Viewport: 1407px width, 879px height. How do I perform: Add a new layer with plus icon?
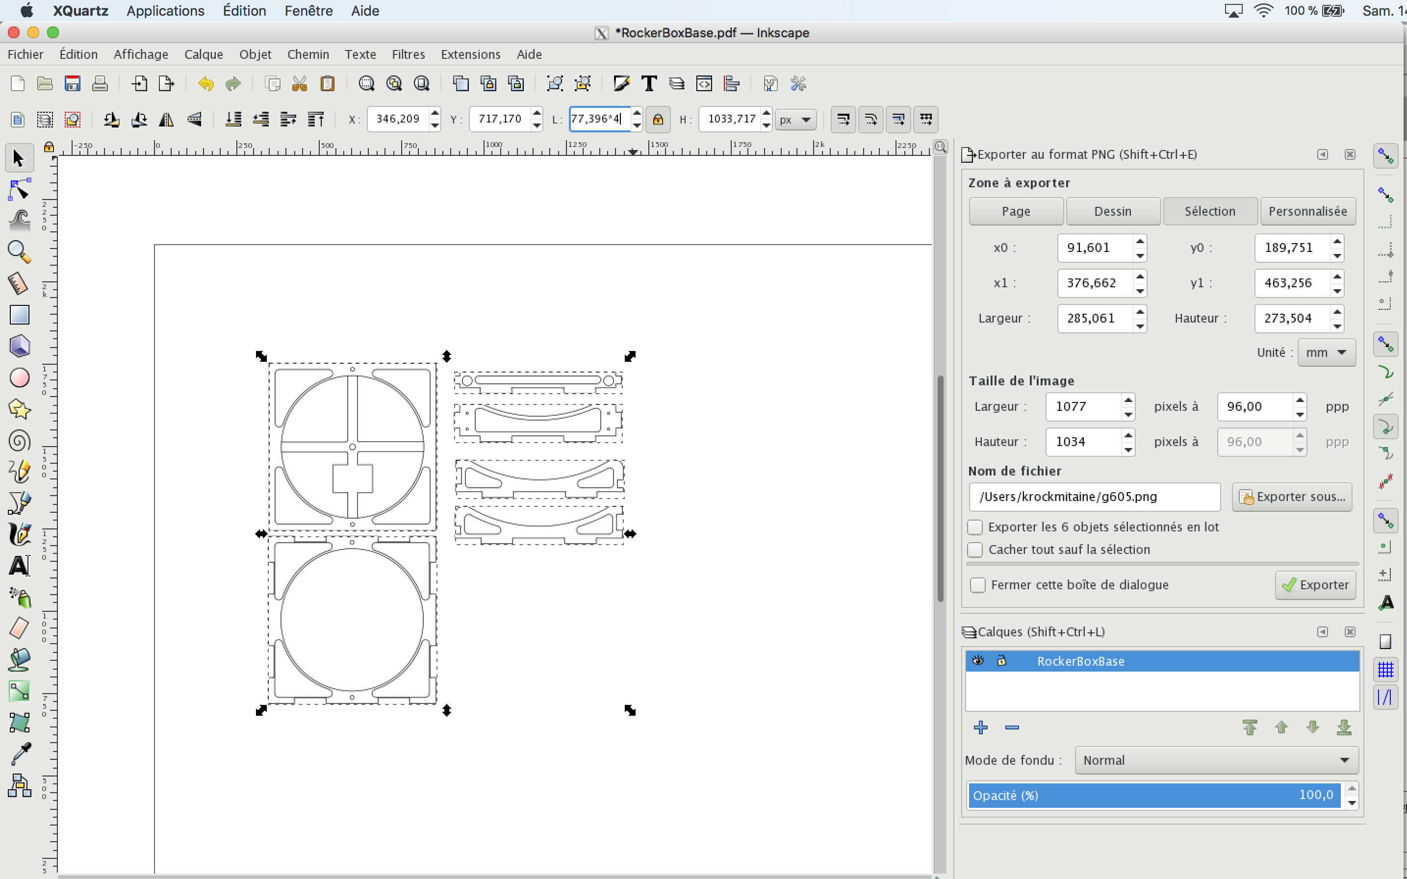click(980, 727)
